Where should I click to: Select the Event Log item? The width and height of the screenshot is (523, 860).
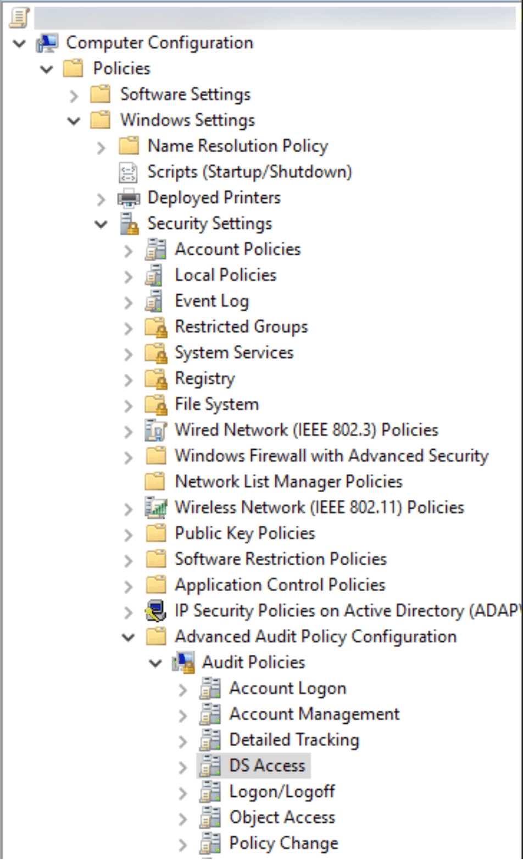click(212, 301)
